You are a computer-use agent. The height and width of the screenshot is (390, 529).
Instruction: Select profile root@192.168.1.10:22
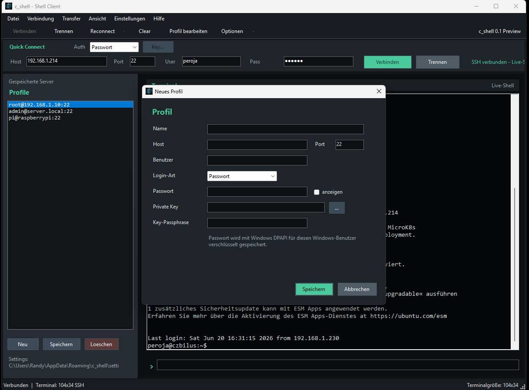pyautogui.click(x=70, y=105)
